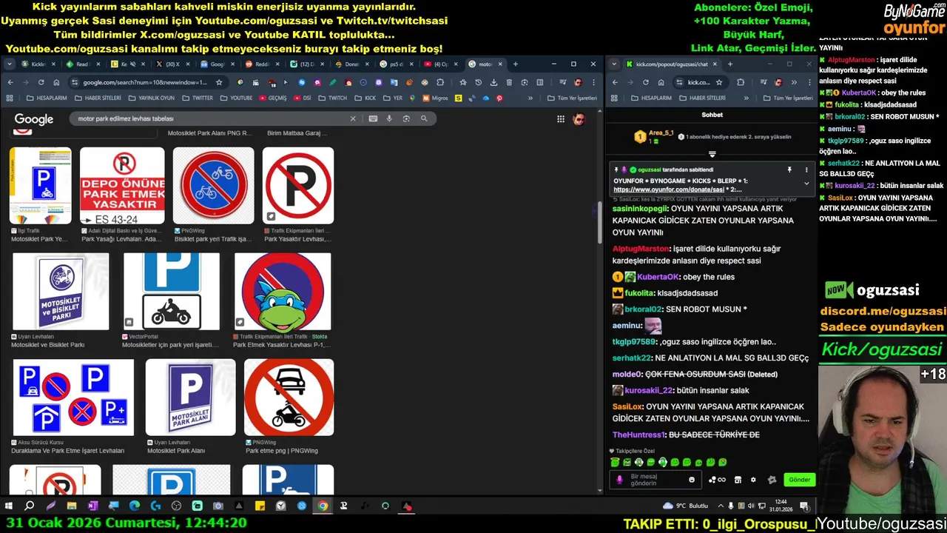Open Google Lens image search
Screen dimensions: 947x533
pyautogui.click(x=406, y=118)
